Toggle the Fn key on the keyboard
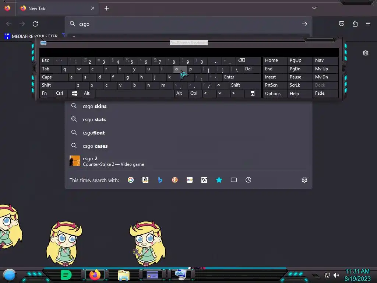377x283 pixels. 47,93
